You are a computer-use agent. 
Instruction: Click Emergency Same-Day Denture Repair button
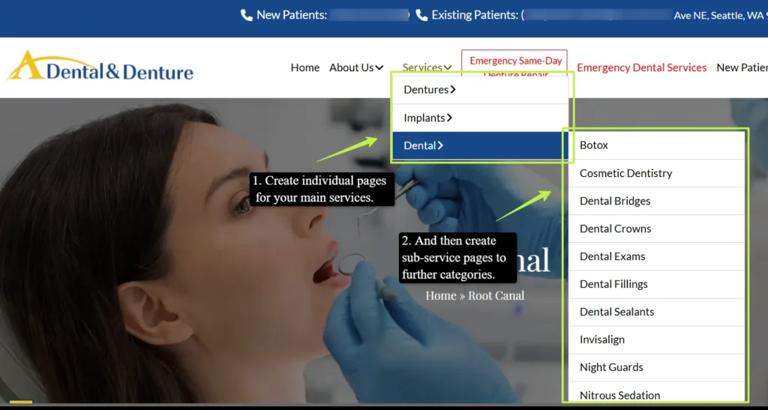pyautogui.click(x=514, y=64)
